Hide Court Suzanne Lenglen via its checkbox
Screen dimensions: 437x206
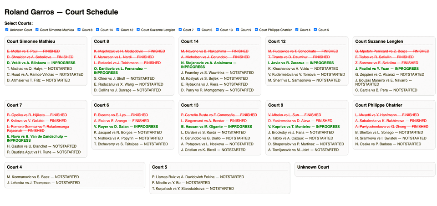(x=138, y=30)
